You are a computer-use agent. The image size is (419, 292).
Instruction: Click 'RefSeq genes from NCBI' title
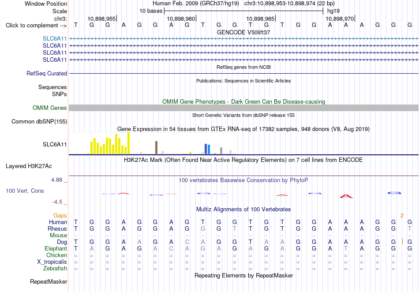244,67
